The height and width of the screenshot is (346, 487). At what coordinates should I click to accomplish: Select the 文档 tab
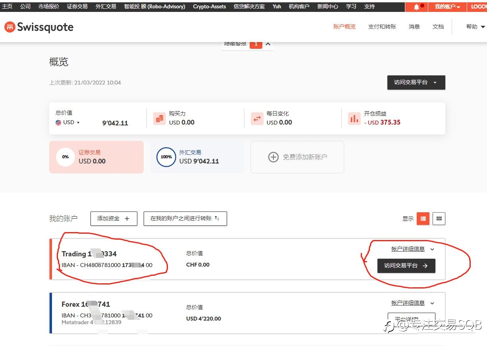[x=438, y=27]
